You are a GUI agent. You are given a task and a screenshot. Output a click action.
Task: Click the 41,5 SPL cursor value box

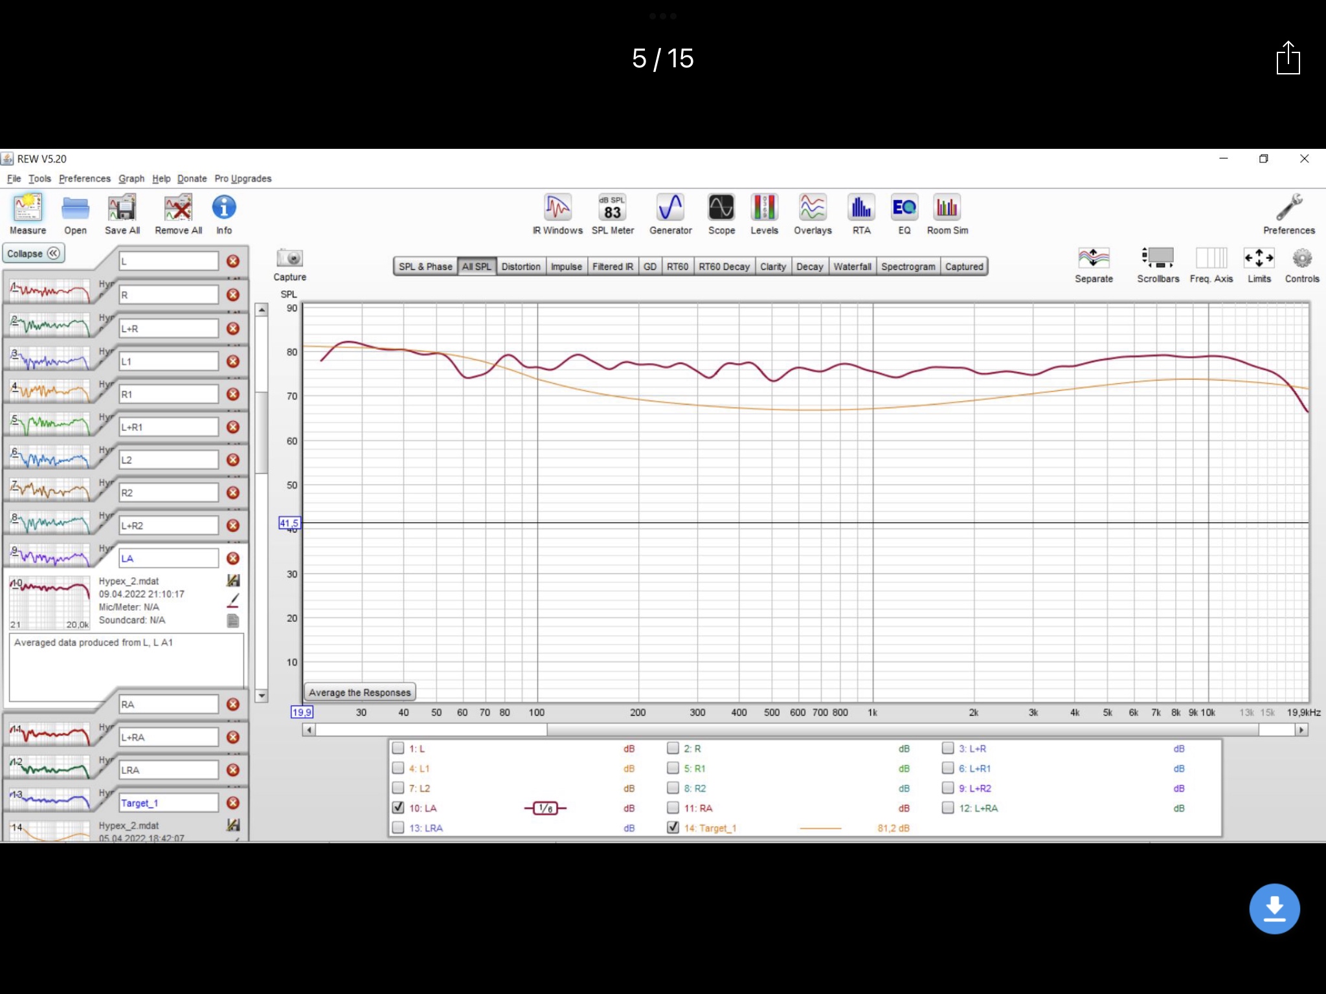(x=289, y=523)
